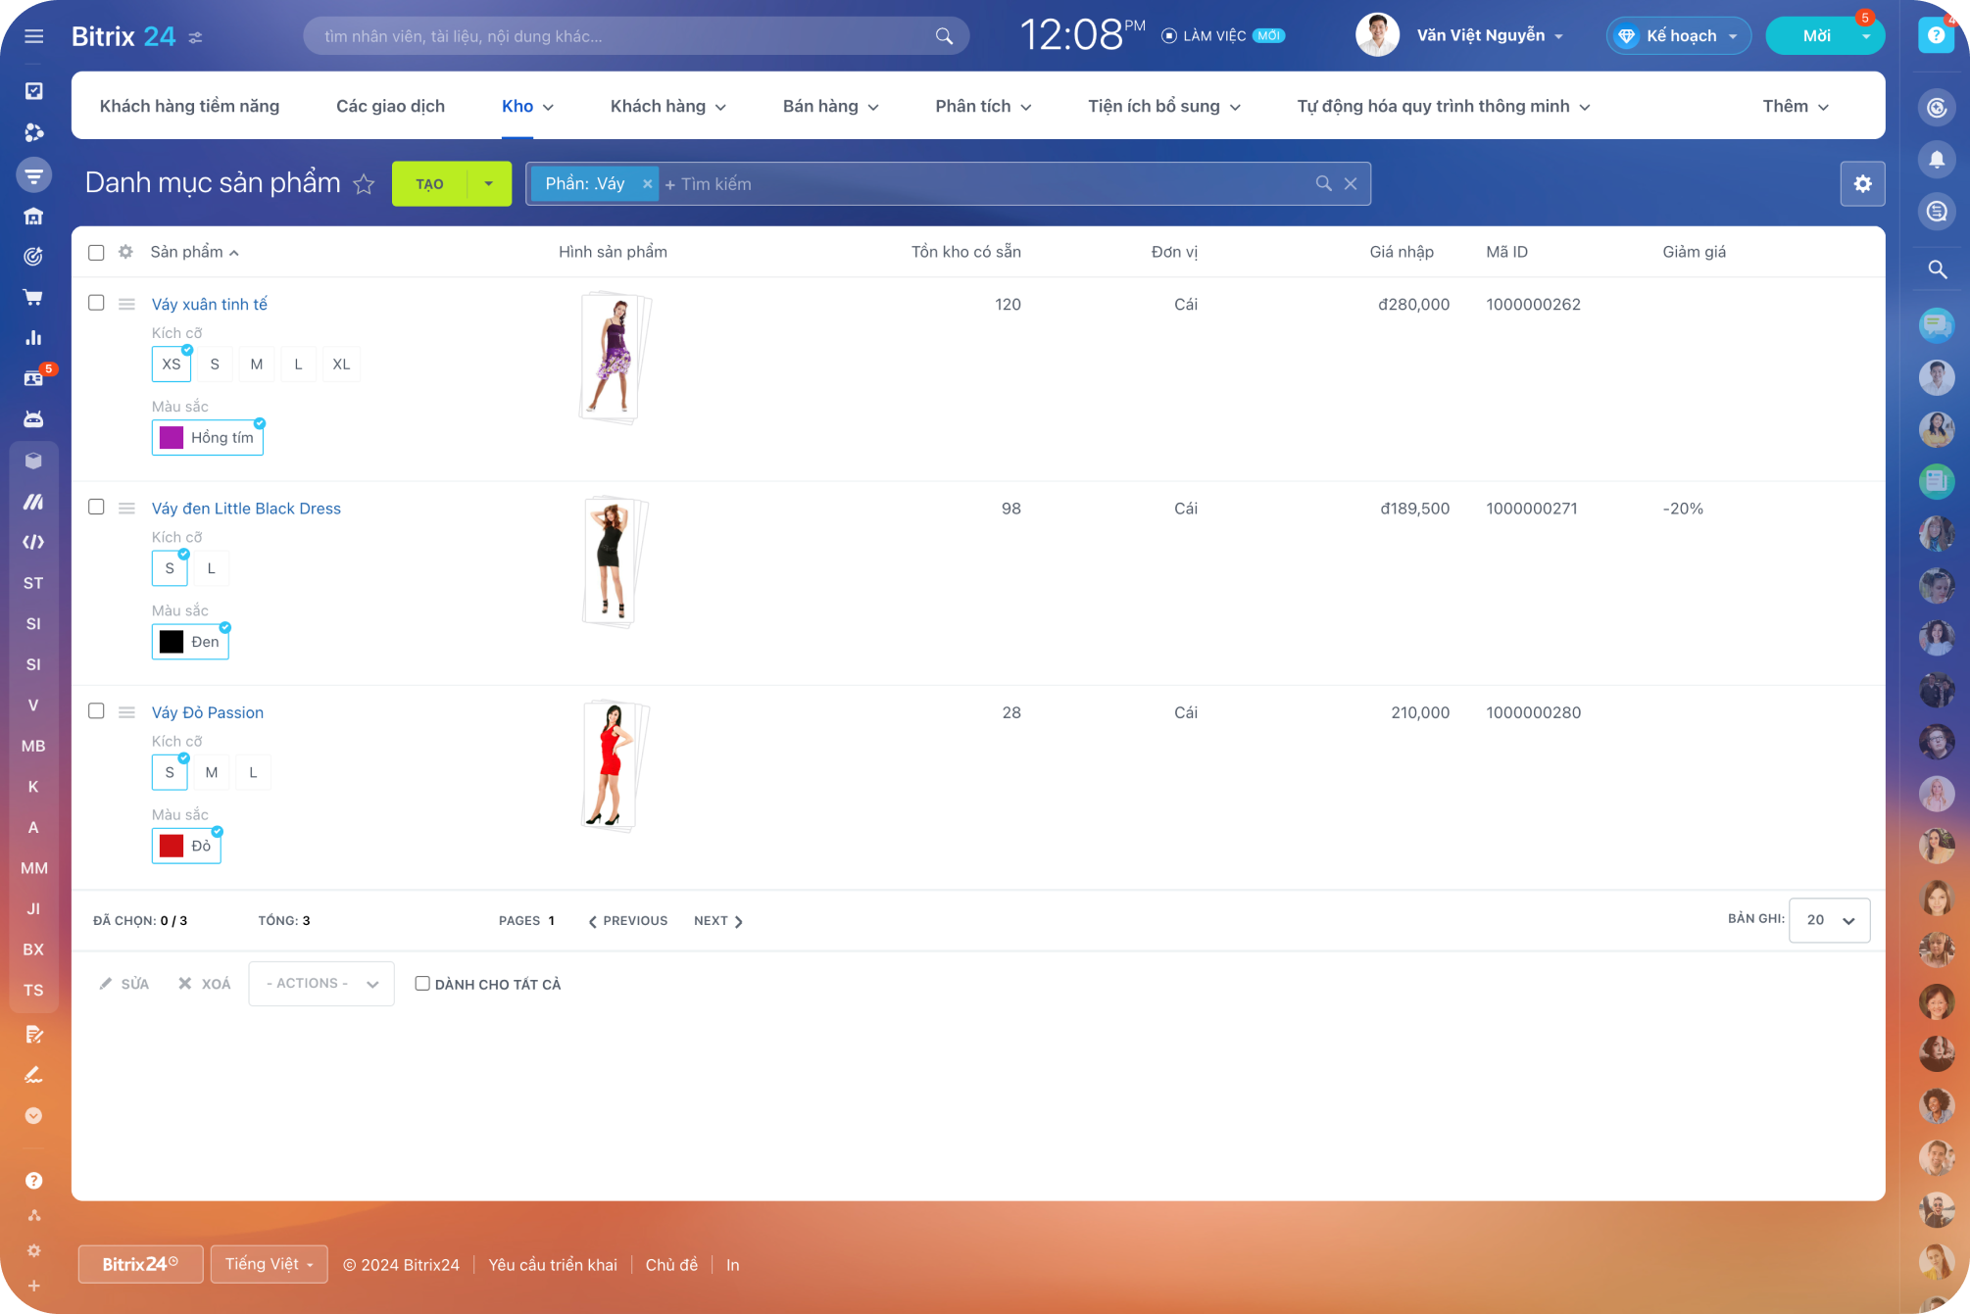This screenshot has height=1314, width=1970.
Task: Click the shopping cart icon in left sidebar
Action: coord(33,297)
